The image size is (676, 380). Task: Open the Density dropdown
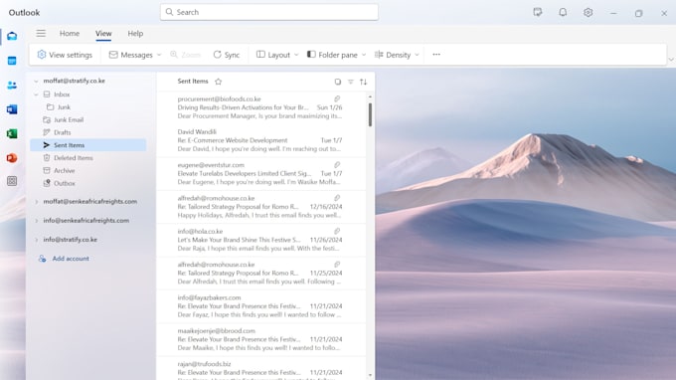pos(397,55)
